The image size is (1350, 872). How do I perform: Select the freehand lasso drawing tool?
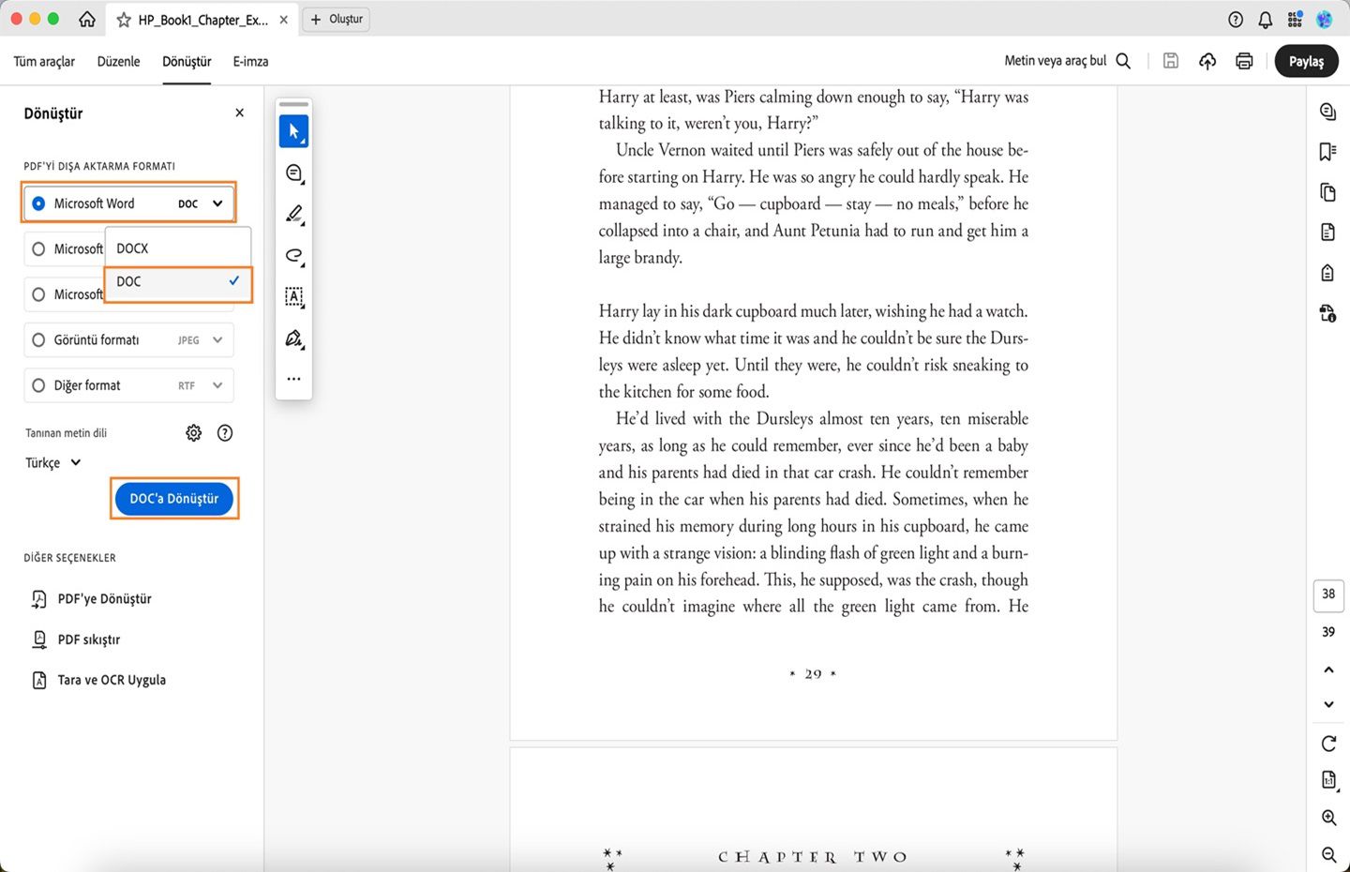pos(293,255)
